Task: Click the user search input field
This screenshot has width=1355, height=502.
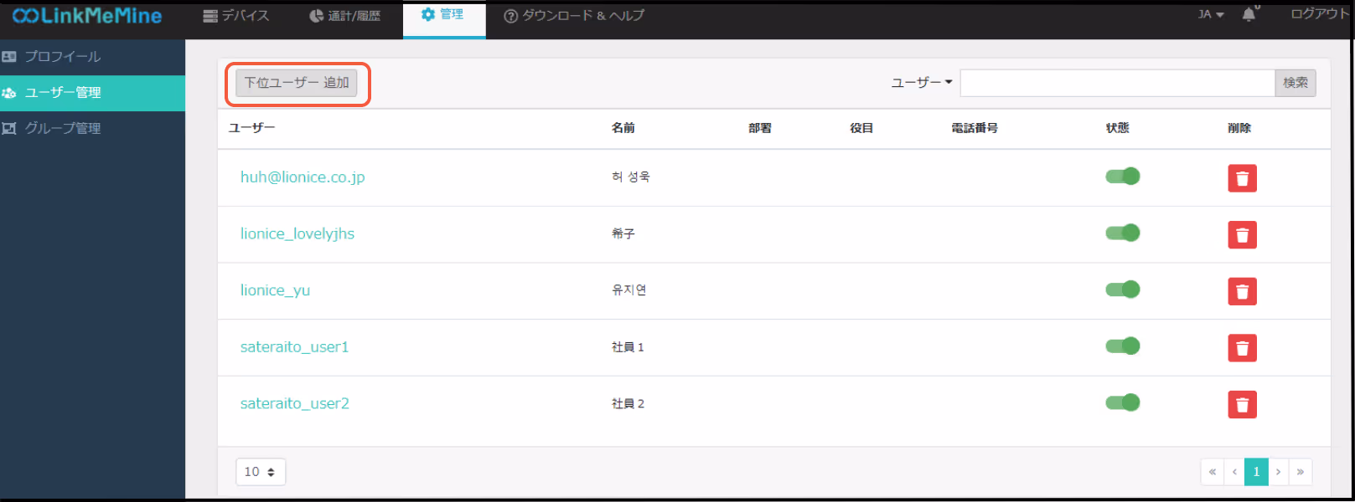Action: point(1117,83)
